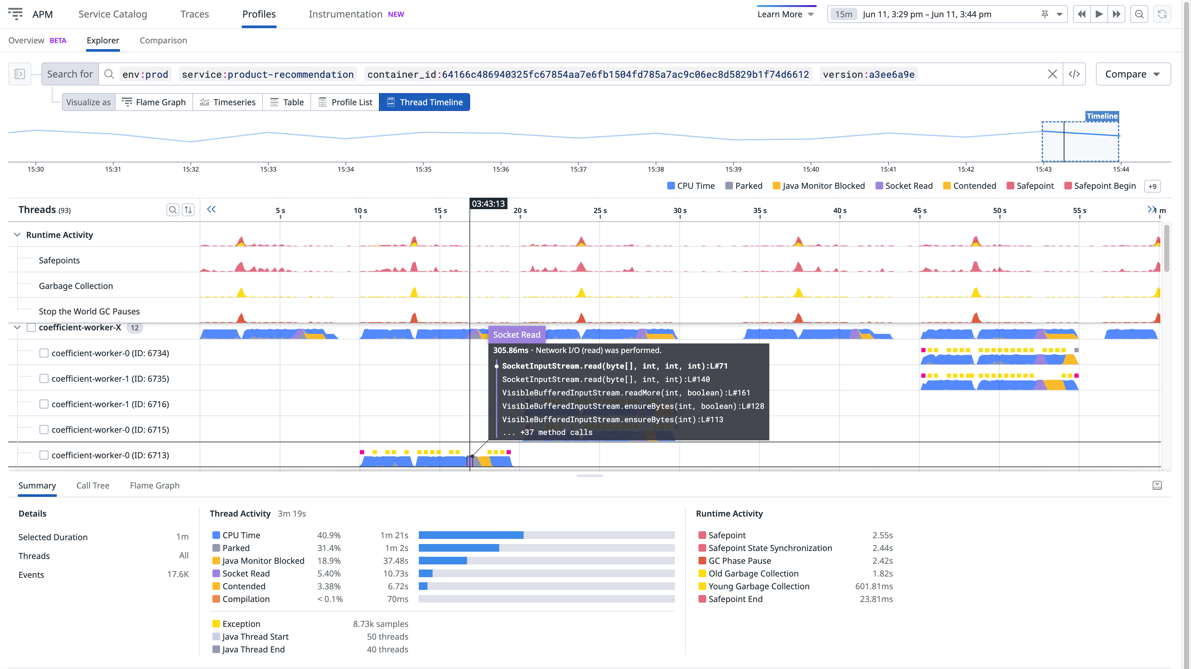Click the sort threads icon

pos(188,210)
